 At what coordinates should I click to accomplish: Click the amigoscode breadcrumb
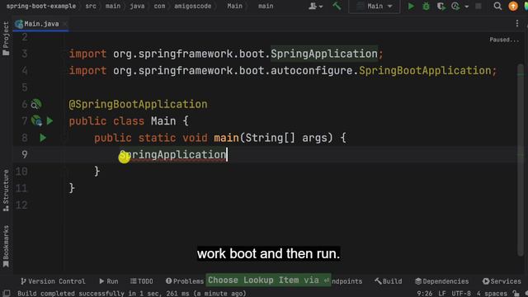(192, 6)
